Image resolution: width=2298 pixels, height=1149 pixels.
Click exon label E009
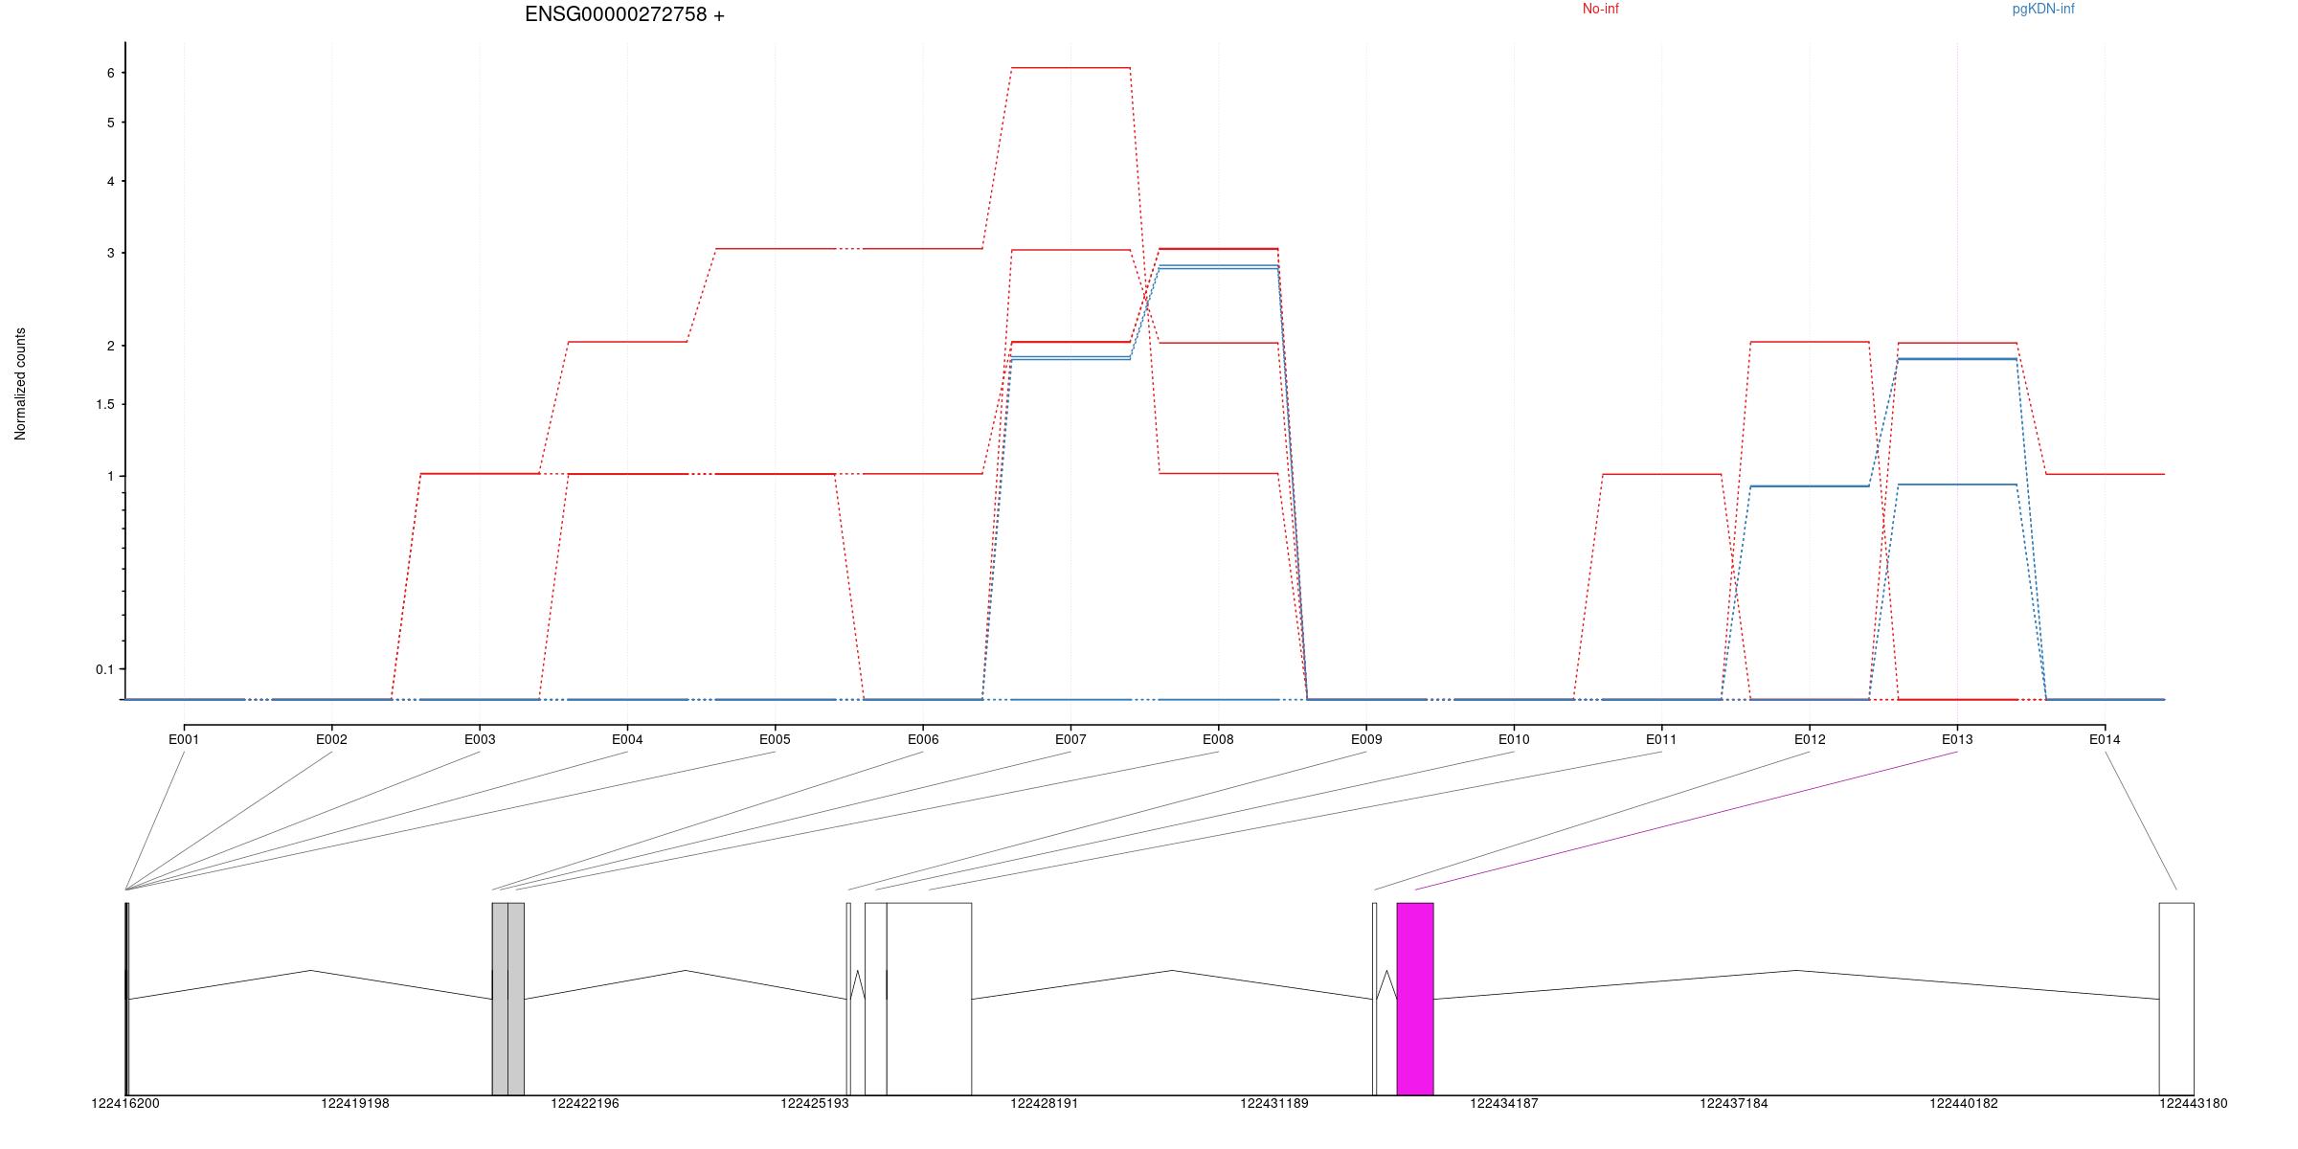[1366, 739]
